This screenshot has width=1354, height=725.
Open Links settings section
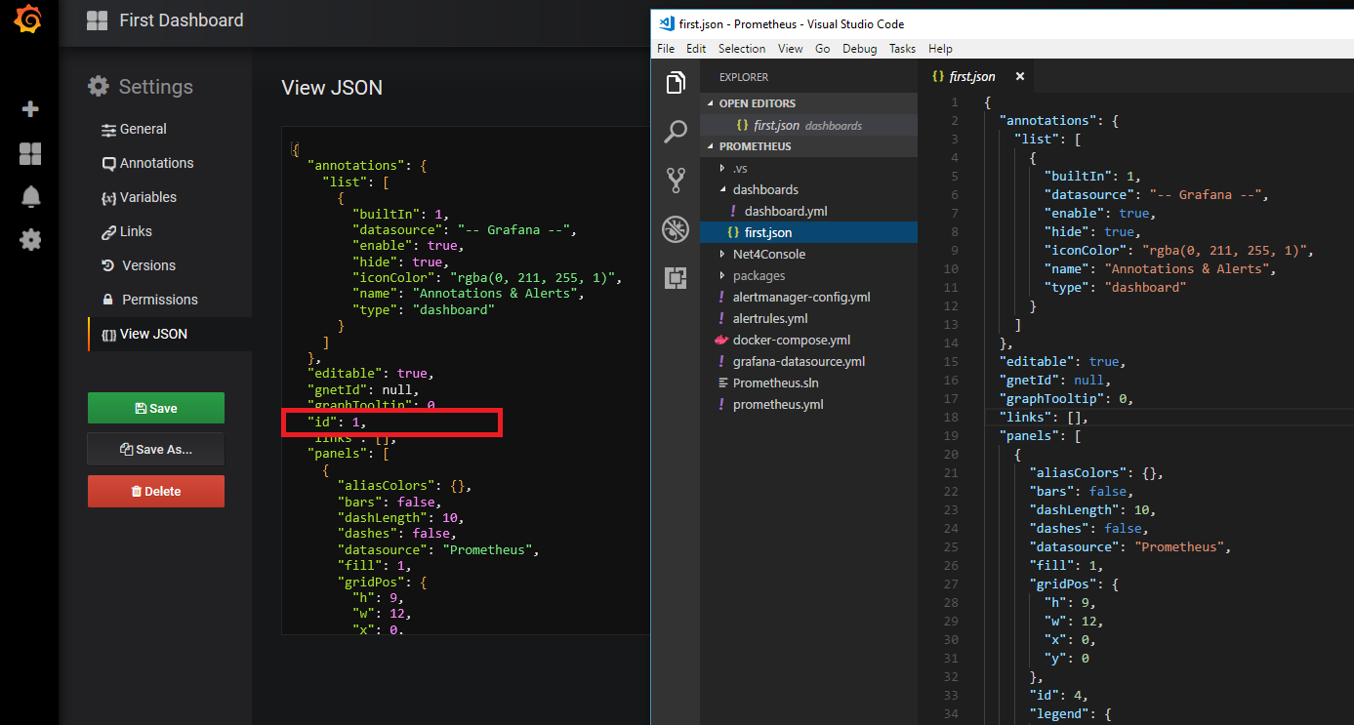tap(127, 231)
